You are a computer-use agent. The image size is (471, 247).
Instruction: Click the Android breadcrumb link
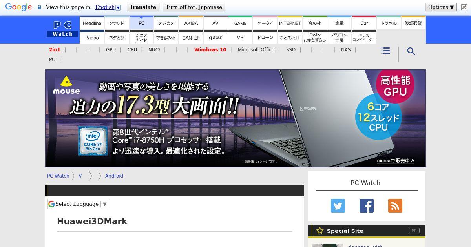coord(114,176)
